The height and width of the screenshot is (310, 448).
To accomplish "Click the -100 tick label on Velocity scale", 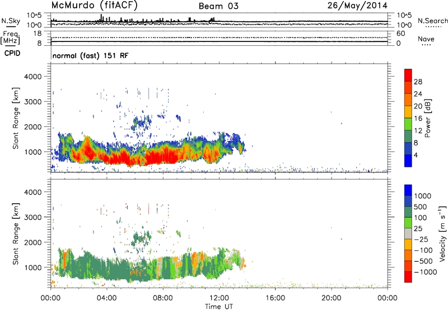I will point(423,250).
